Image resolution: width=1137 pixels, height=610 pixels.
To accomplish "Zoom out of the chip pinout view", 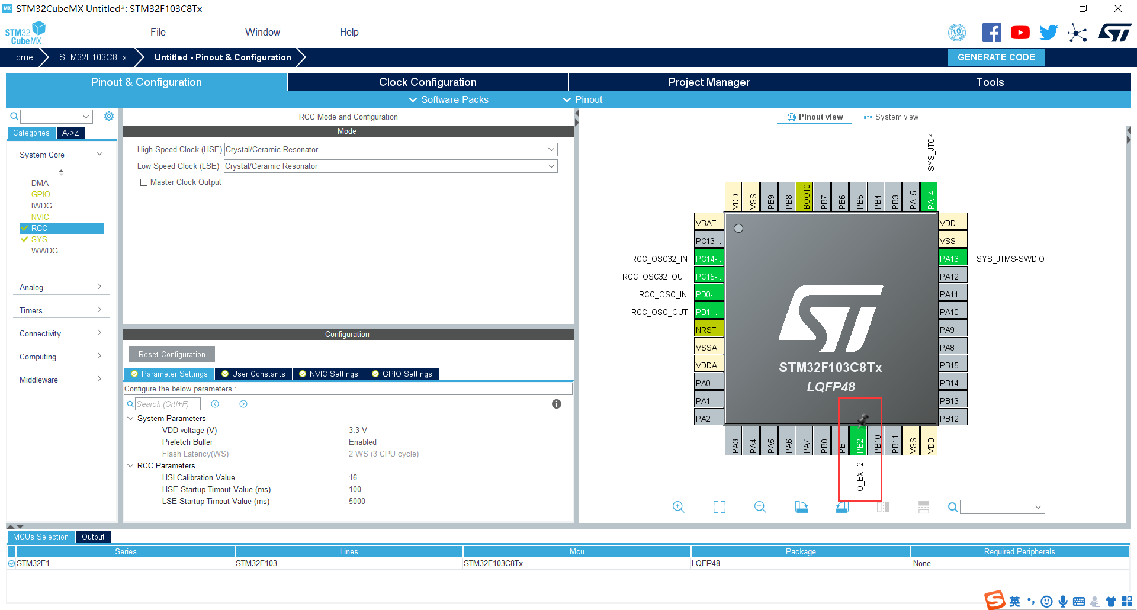I will pyautogui.click(x=760, y=507).
